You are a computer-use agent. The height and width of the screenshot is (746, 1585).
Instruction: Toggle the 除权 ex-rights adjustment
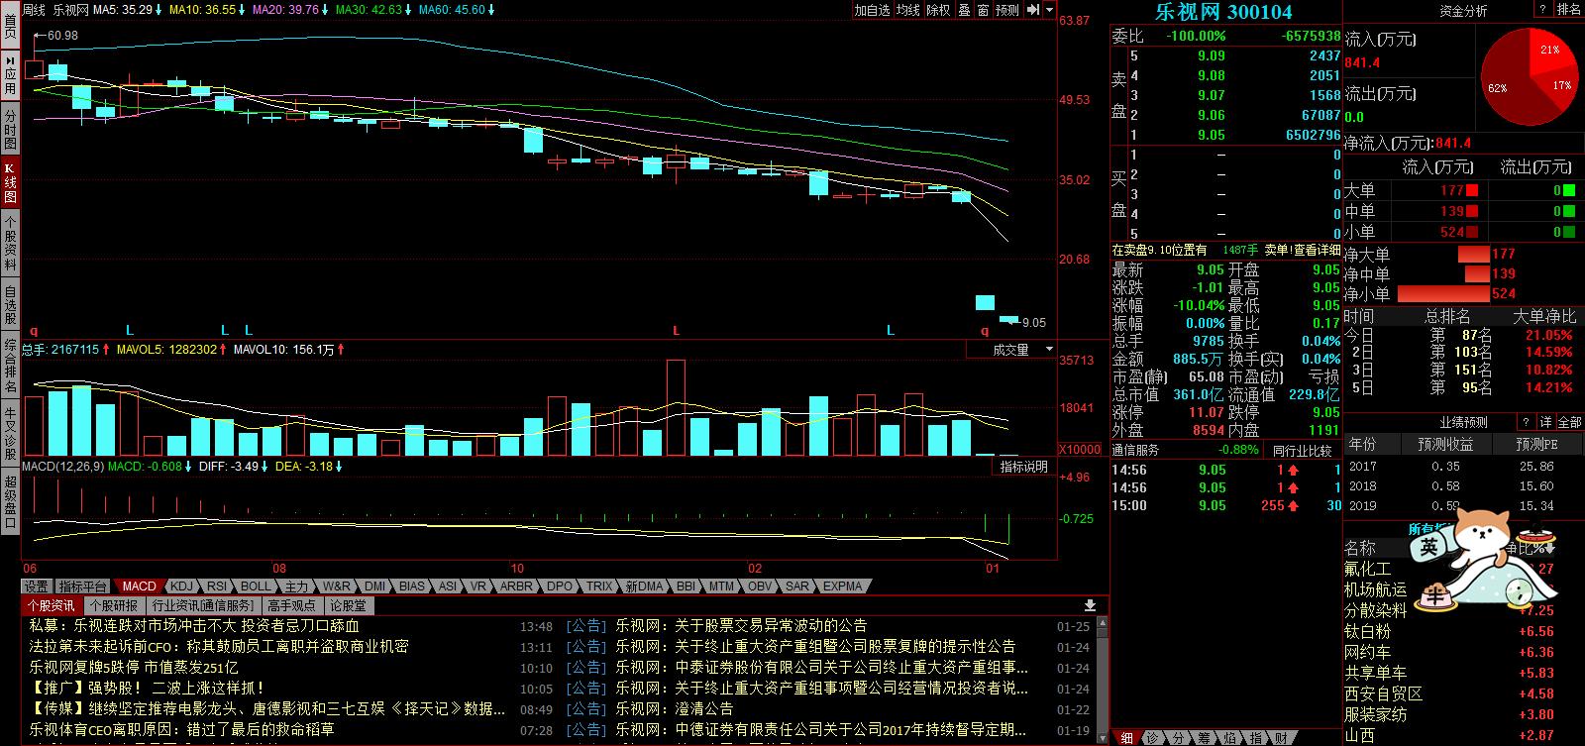(x=938, y=10)
